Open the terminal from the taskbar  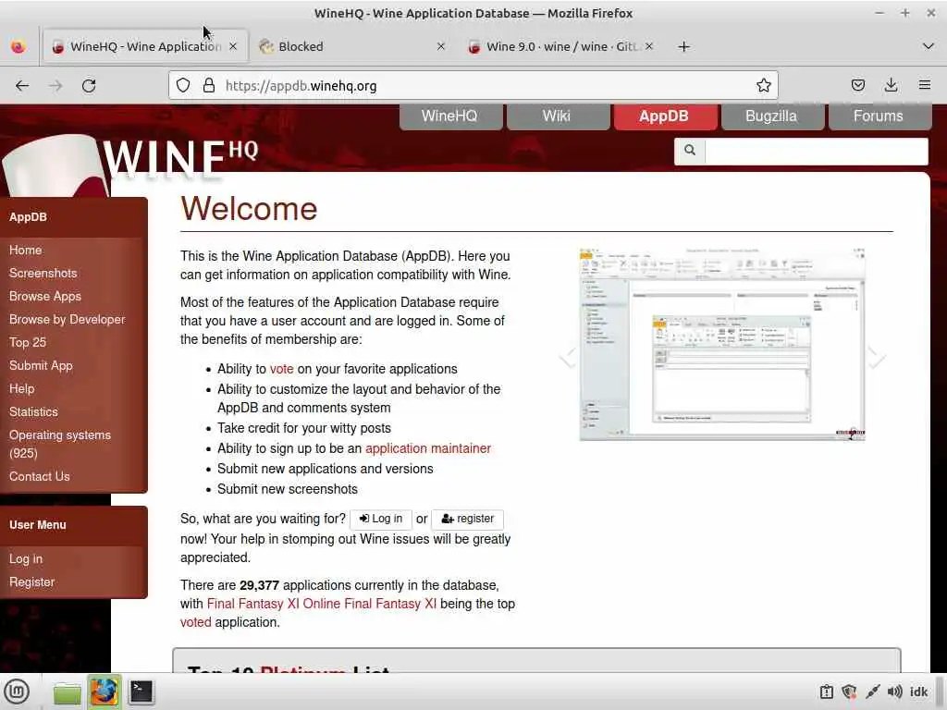pyautogui.click(x=141, y=692)
